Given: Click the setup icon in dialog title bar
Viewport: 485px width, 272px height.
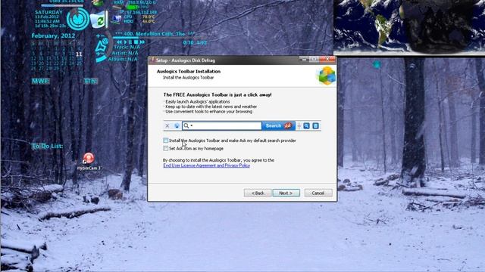Looking at the screenshot, I should point(152,60).
